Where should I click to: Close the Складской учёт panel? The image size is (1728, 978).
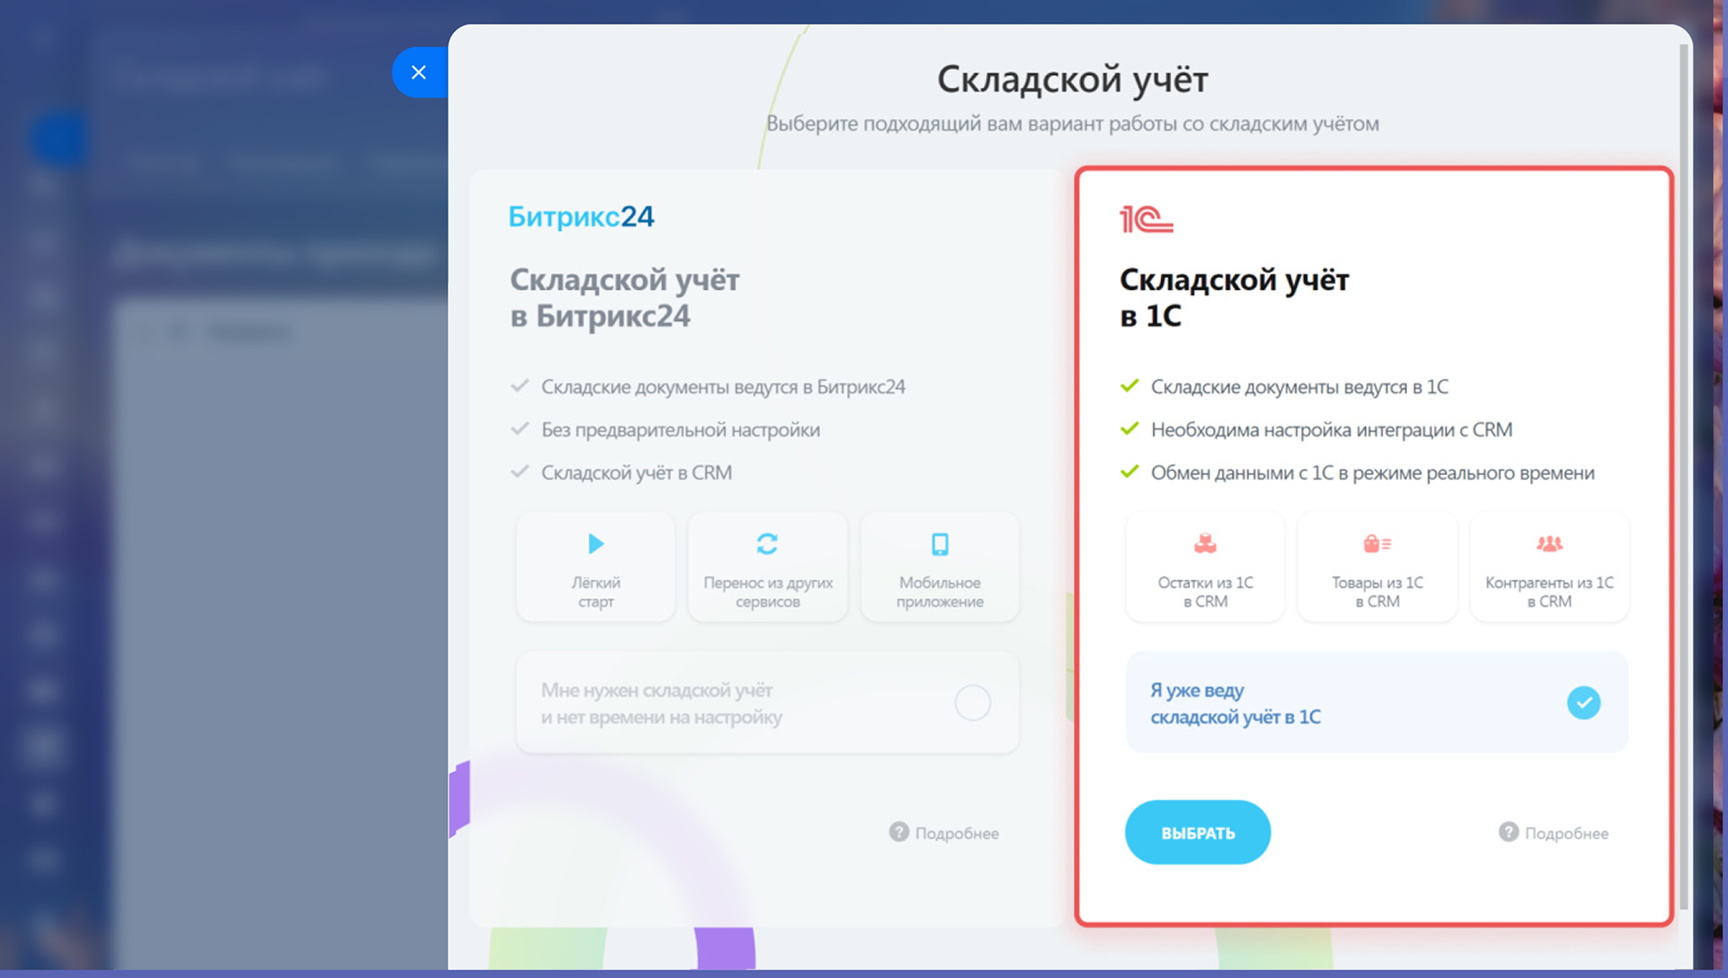coord(419,72)
